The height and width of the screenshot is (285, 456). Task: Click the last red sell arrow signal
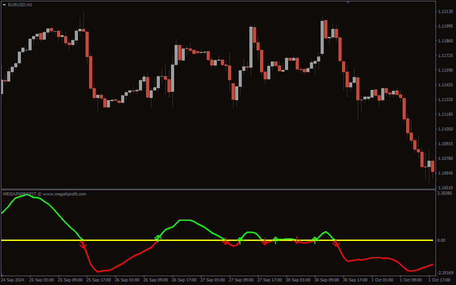click(336, 243)
